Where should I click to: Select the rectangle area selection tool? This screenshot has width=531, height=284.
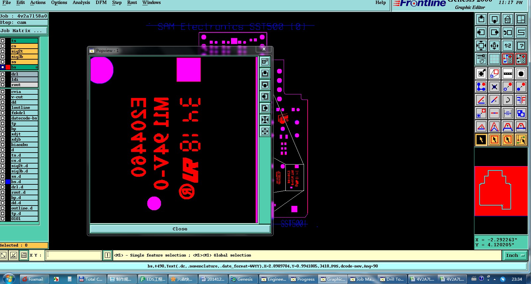pos(494,140)
